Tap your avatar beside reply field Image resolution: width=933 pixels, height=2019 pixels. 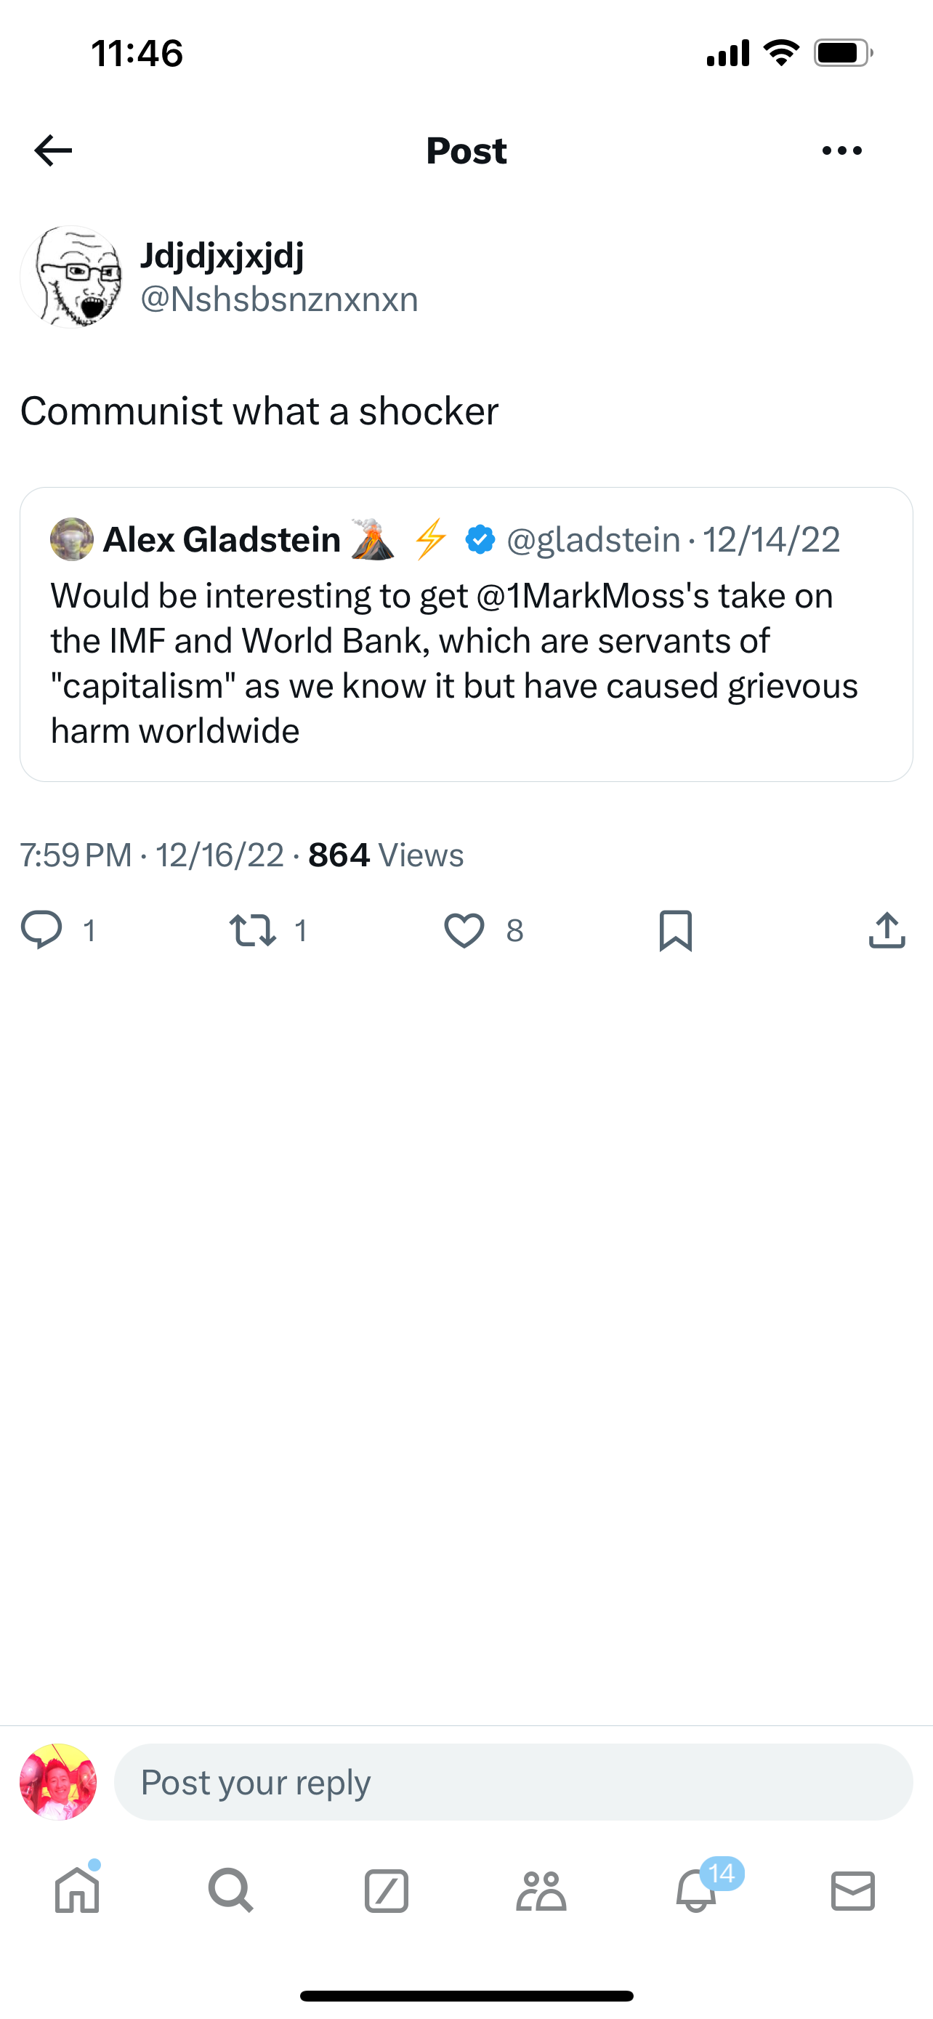tap(58, 1781)
